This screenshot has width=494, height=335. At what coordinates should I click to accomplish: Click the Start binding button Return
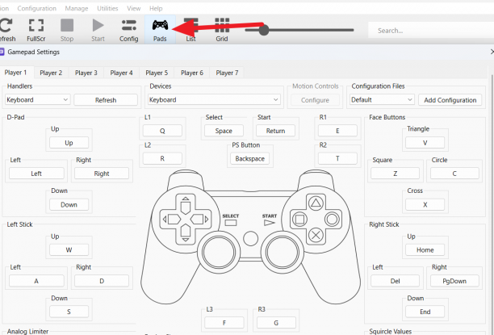pos(275,131)
